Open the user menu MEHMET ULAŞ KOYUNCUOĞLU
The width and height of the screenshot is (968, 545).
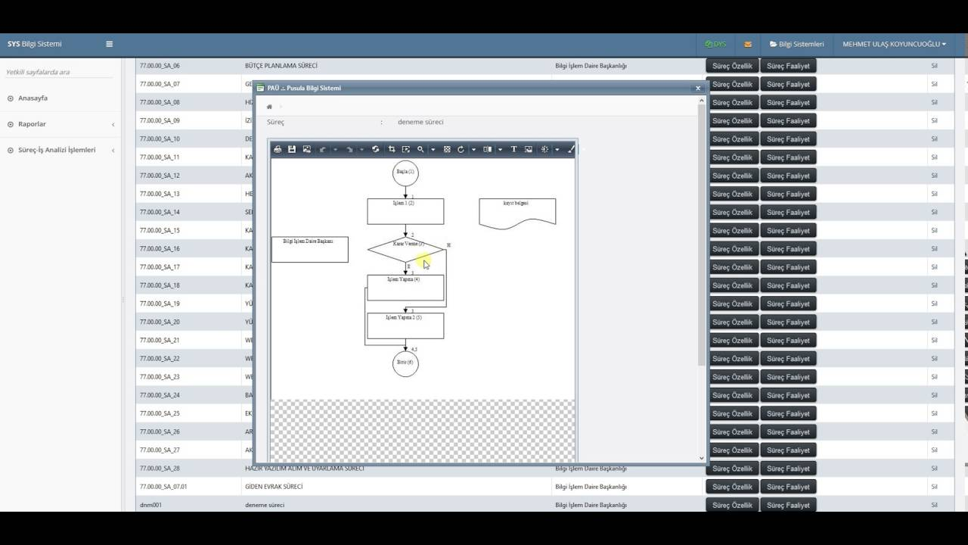894,44
